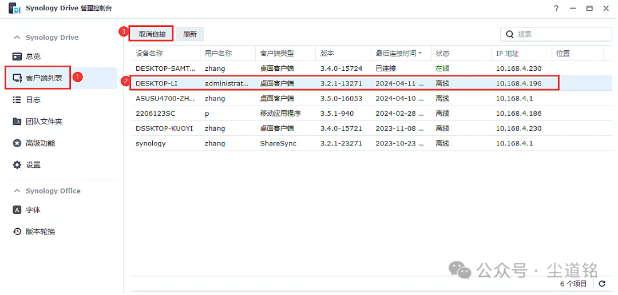Click the refresh icon at bottom right
Screen dimensions: 618x295
click(601, 284)
